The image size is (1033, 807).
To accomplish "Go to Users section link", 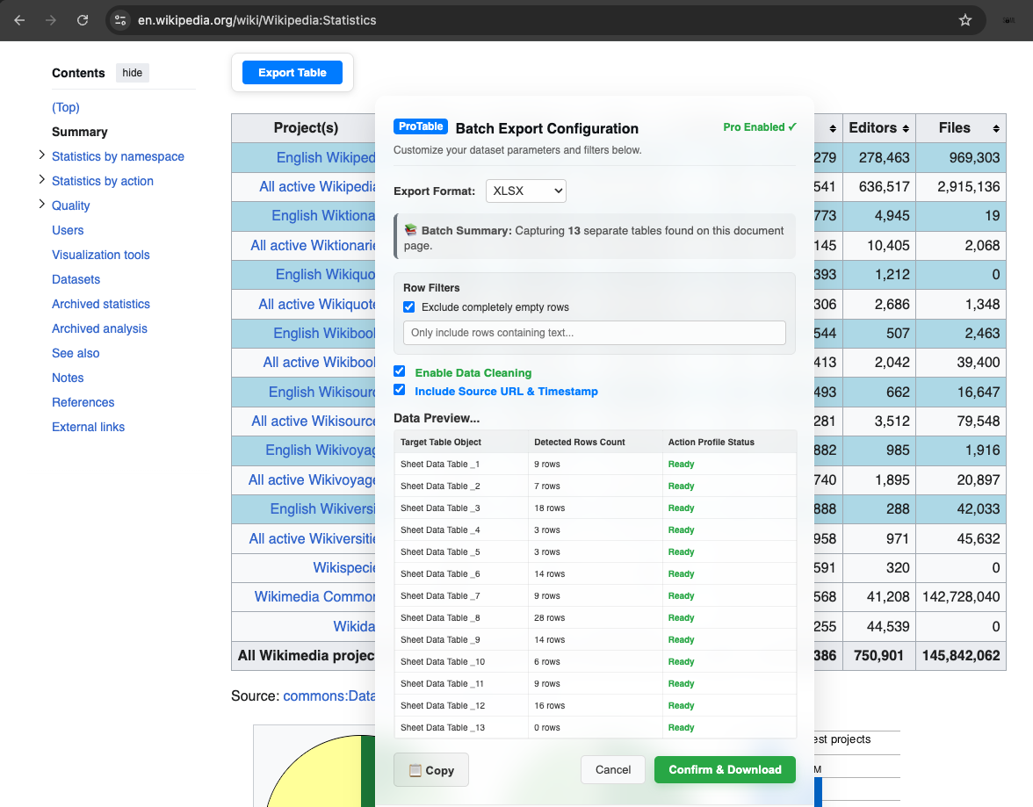I will click(x=68, y=230).
